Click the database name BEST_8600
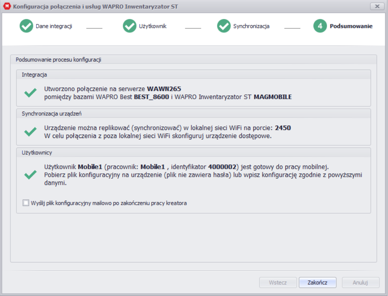The image size is (388, 296). [152, 97]
